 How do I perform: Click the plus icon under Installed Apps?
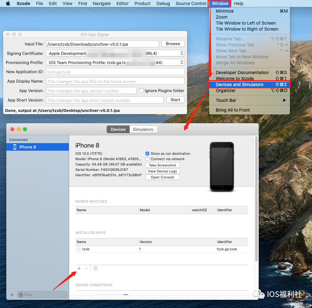[x=79, y=268]
